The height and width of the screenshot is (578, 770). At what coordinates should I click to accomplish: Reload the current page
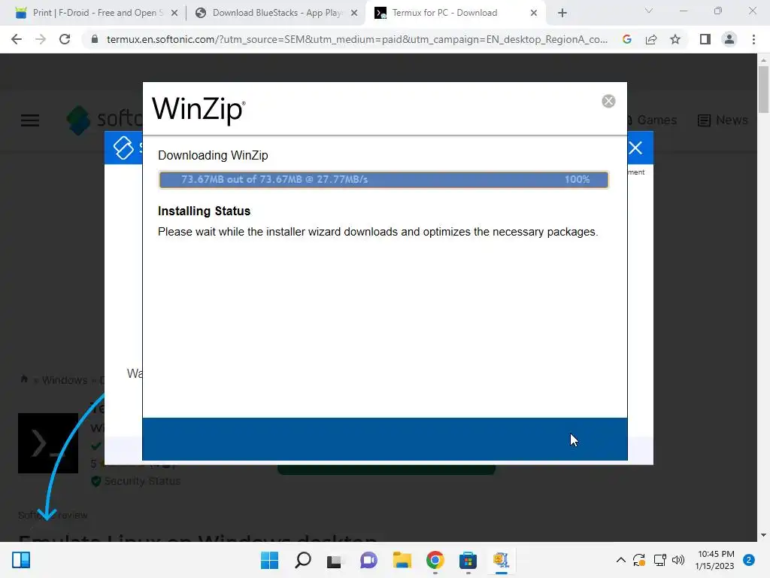click(x=65, y=39)
